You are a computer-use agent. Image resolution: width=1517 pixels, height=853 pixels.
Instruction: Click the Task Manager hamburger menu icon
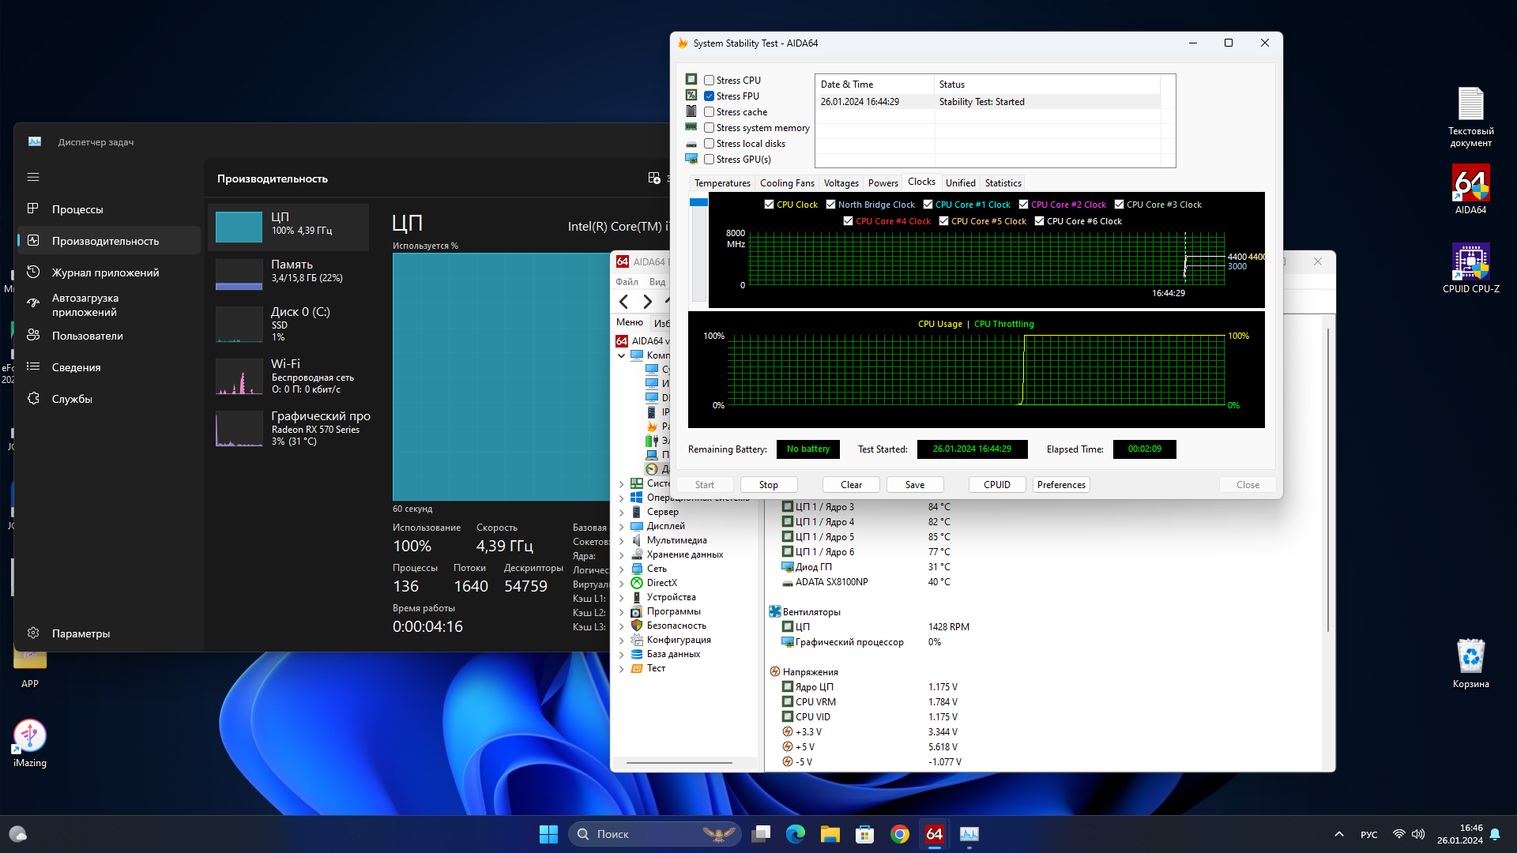(33, 177)
